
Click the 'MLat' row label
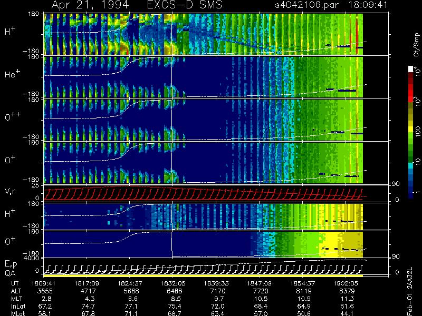point(18,313)
